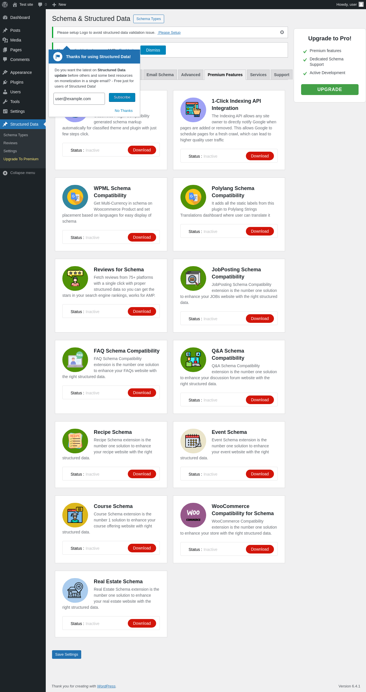
Task: Click the Appearance brush icon
Action: pos(5,72)
